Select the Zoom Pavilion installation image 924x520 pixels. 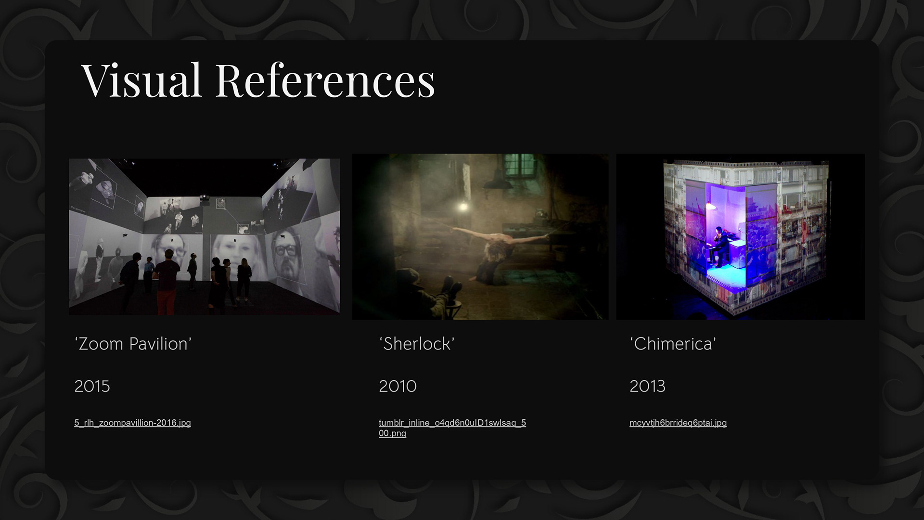pyautogui.click(x=205, y=237)
